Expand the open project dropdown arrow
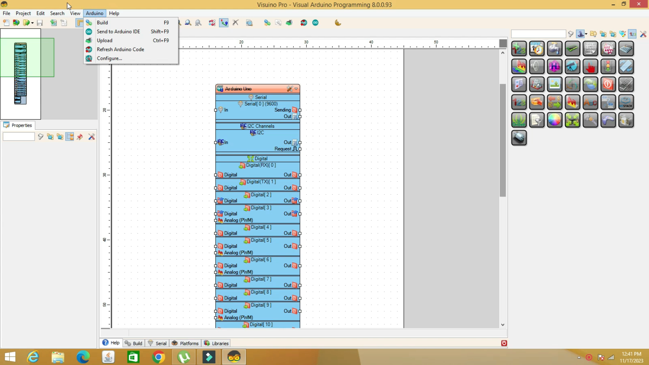 click(32, 23)
